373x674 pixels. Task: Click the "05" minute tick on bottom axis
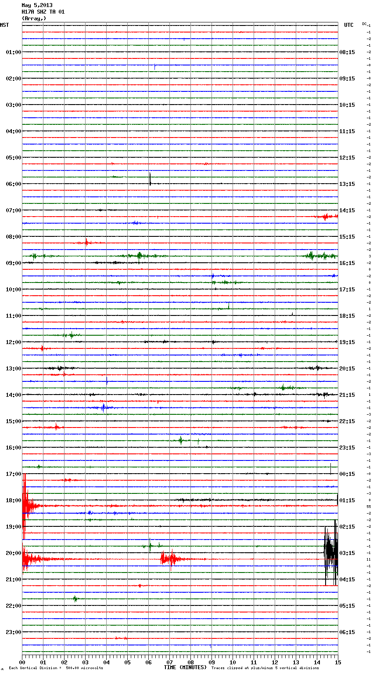(127, 662)
